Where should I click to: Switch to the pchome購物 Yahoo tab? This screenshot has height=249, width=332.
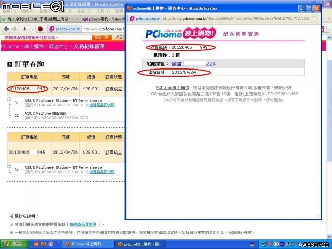103,19
